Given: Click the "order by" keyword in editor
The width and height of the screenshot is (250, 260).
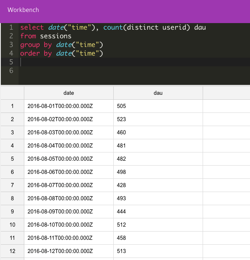Looking at the screenshot, I should [36, 53].
